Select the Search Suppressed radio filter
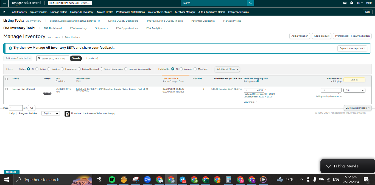 [102, 69]
